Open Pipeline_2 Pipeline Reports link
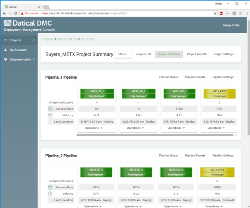The width and height of the screenshot is (250, 208). tap(195, 156)
